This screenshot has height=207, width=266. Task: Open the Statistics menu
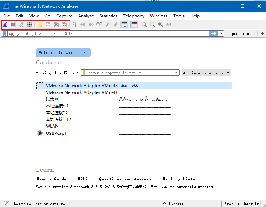(108, 16)
